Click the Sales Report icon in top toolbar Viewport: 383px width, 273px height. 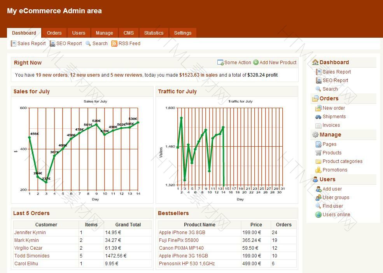point(13,44)
